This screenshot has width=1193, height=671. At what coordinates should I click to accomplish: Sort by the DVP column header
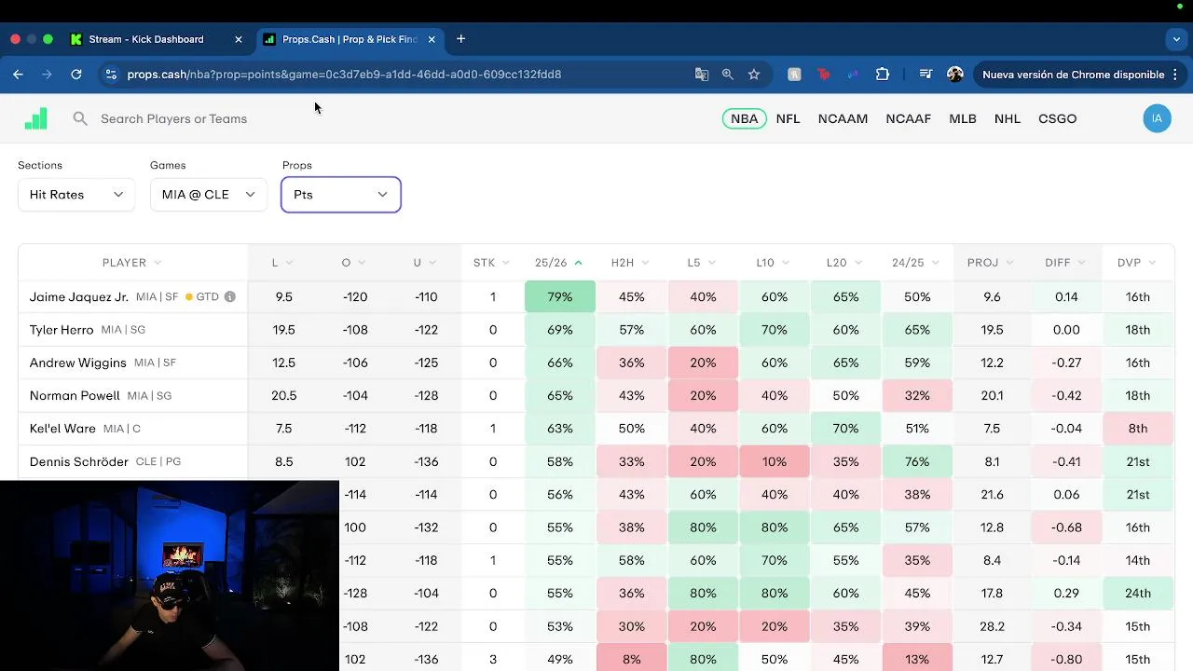pos(1137,263)
